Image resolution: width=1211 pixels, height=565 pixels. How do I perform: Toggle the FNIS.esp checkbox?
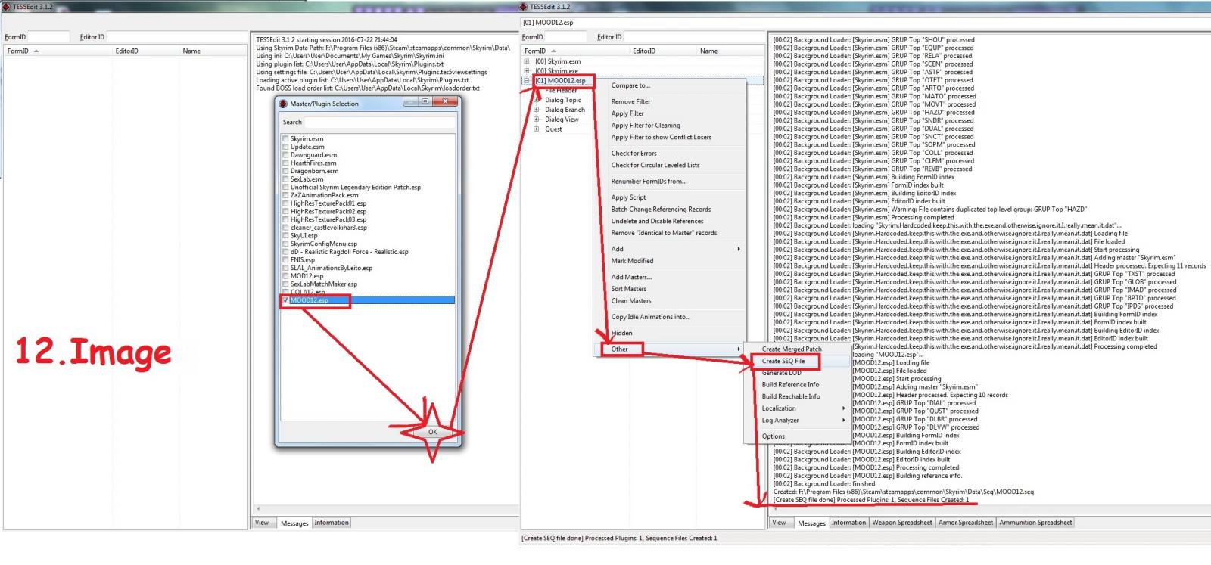285,260
